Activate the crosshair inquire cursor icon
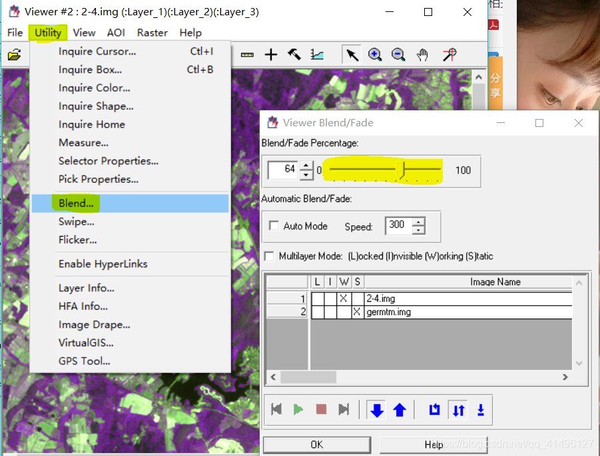Viewport: 600px width, 456px height. (271, 55)
